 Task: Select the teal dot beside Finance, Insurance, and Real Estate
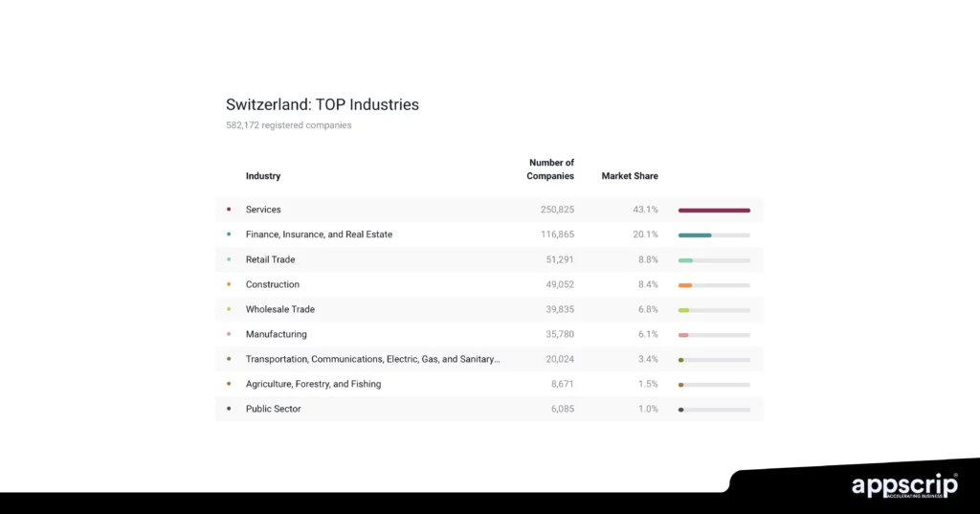pyautogui.click(x=229, y=235)
